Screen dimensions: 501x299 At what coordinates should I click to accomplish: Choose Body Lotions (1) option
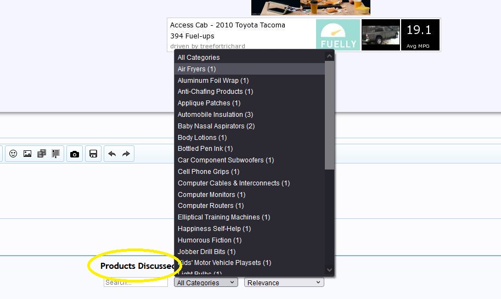click(250, 138)
